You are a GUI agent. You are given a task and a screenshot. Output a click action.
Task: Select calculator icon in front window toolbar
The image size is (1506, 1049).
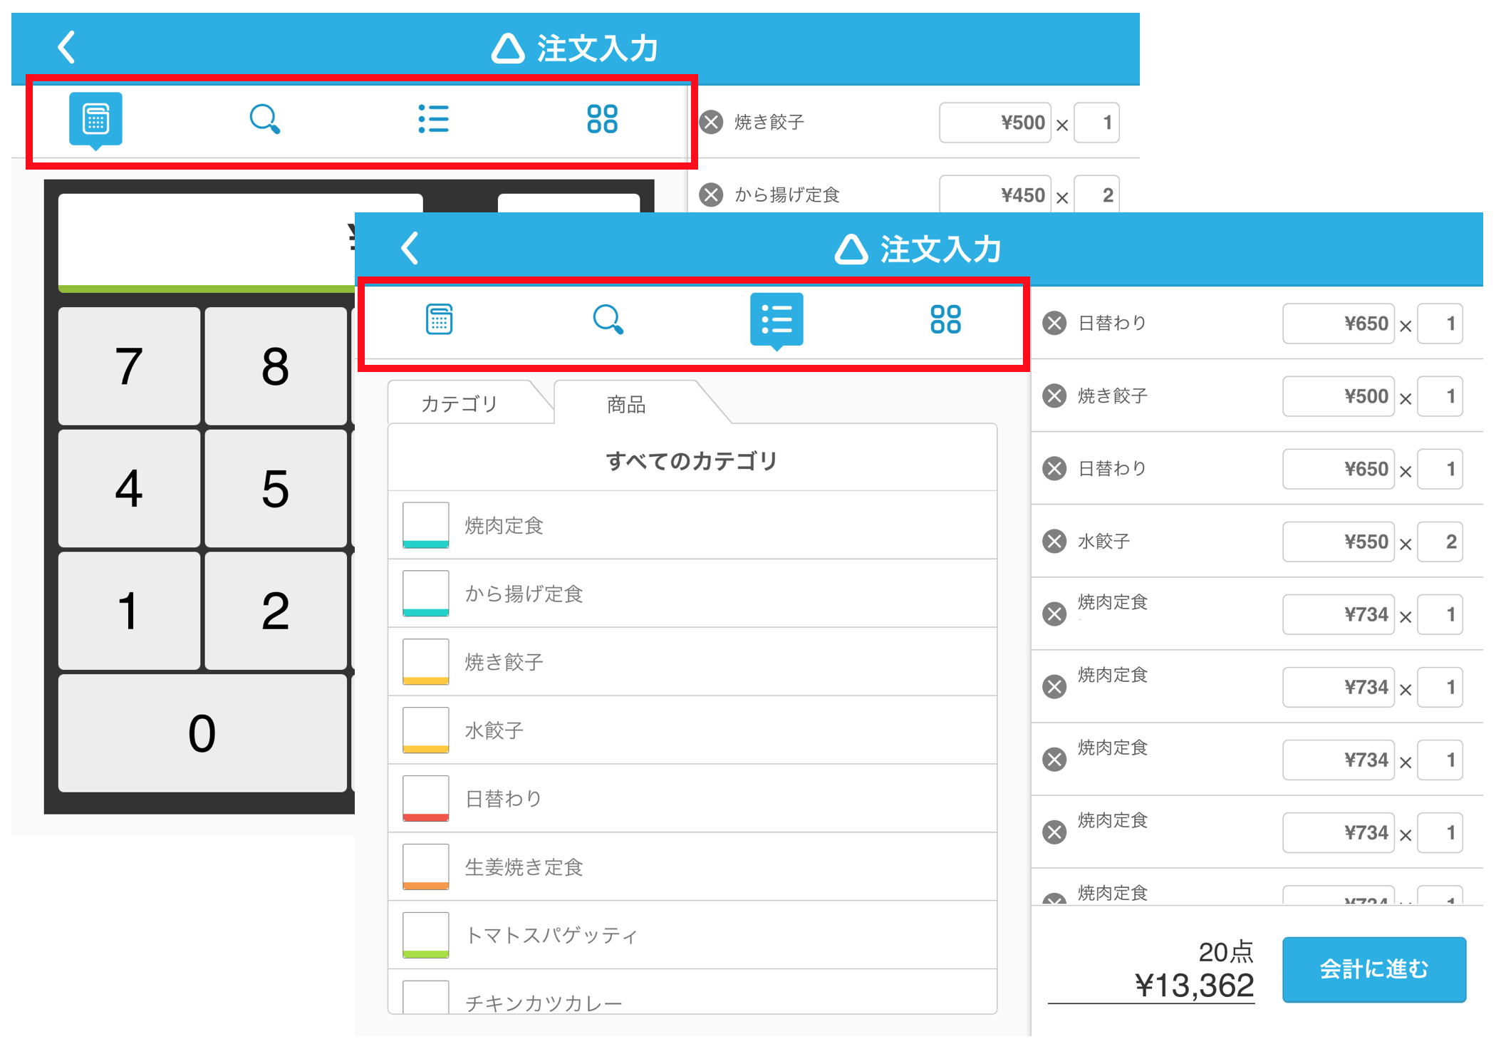(439, 319)
